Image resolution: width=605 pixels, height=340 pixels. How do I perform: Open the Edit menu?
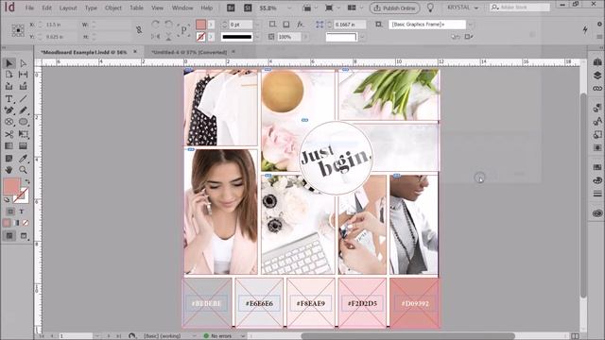(x=46, y=8)
